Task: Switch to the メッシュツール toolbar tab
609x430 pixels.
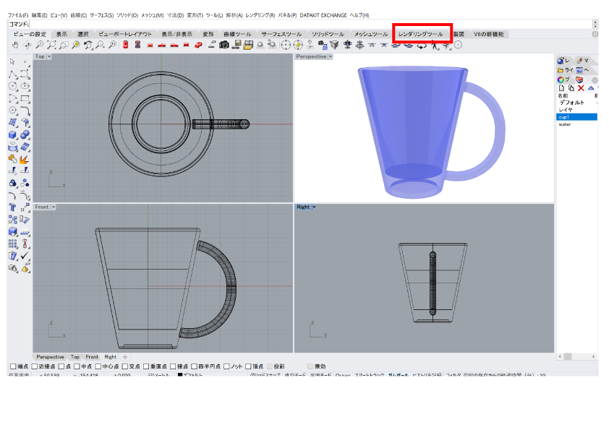Action: [371, 34]
